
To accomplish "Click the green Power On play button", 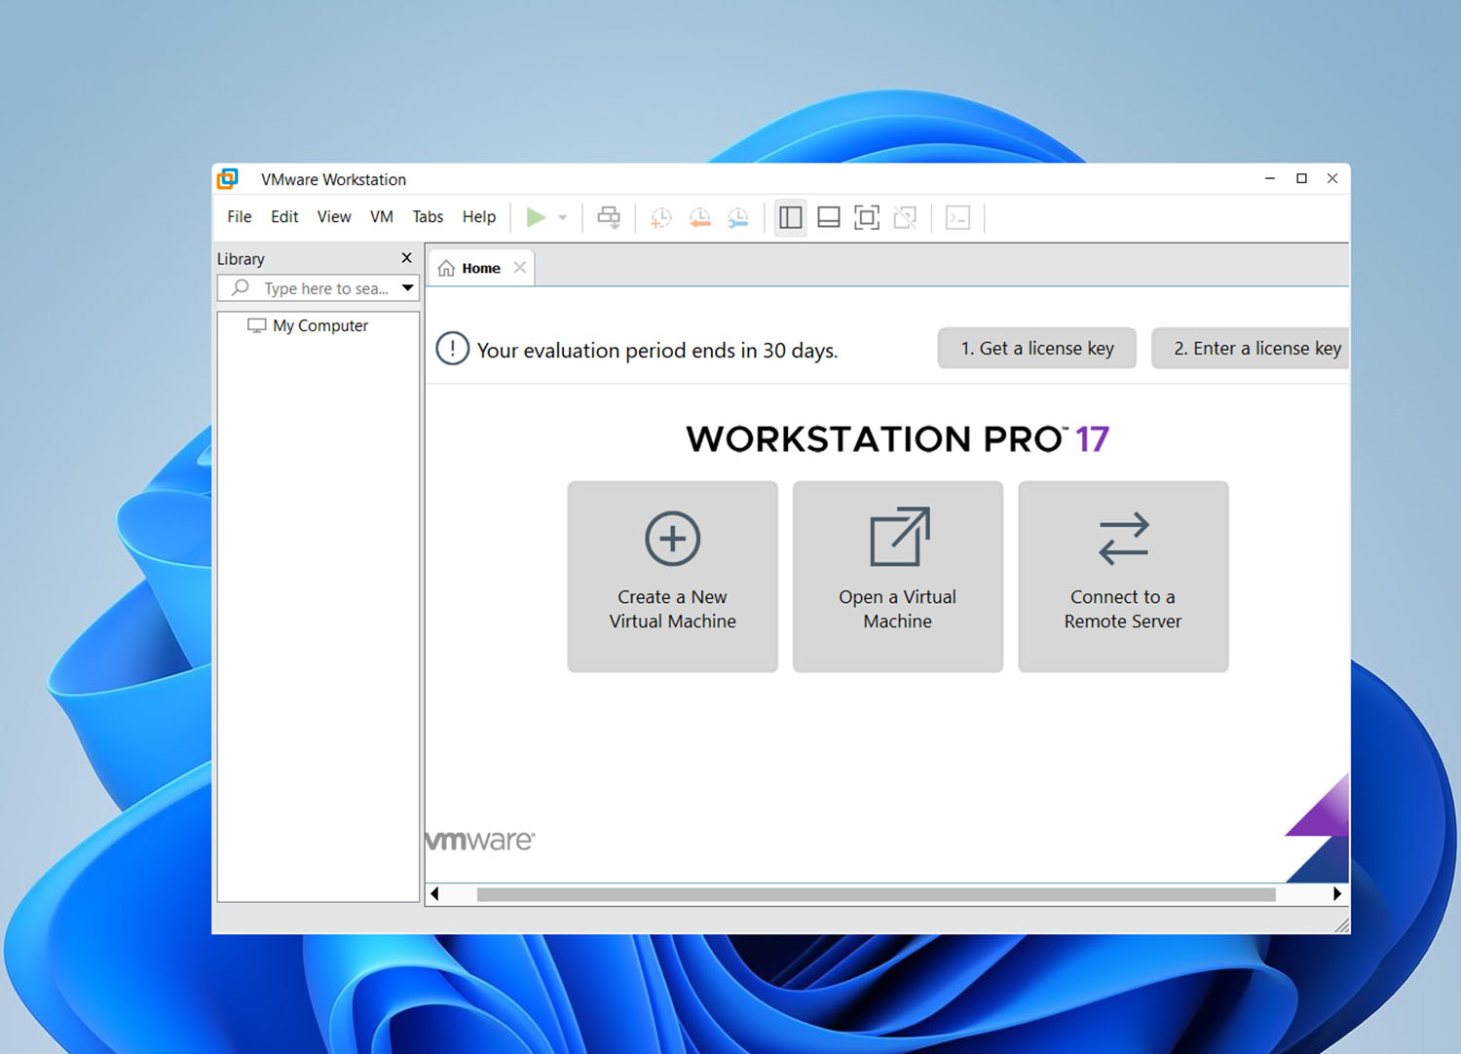I will click(535, 217).
